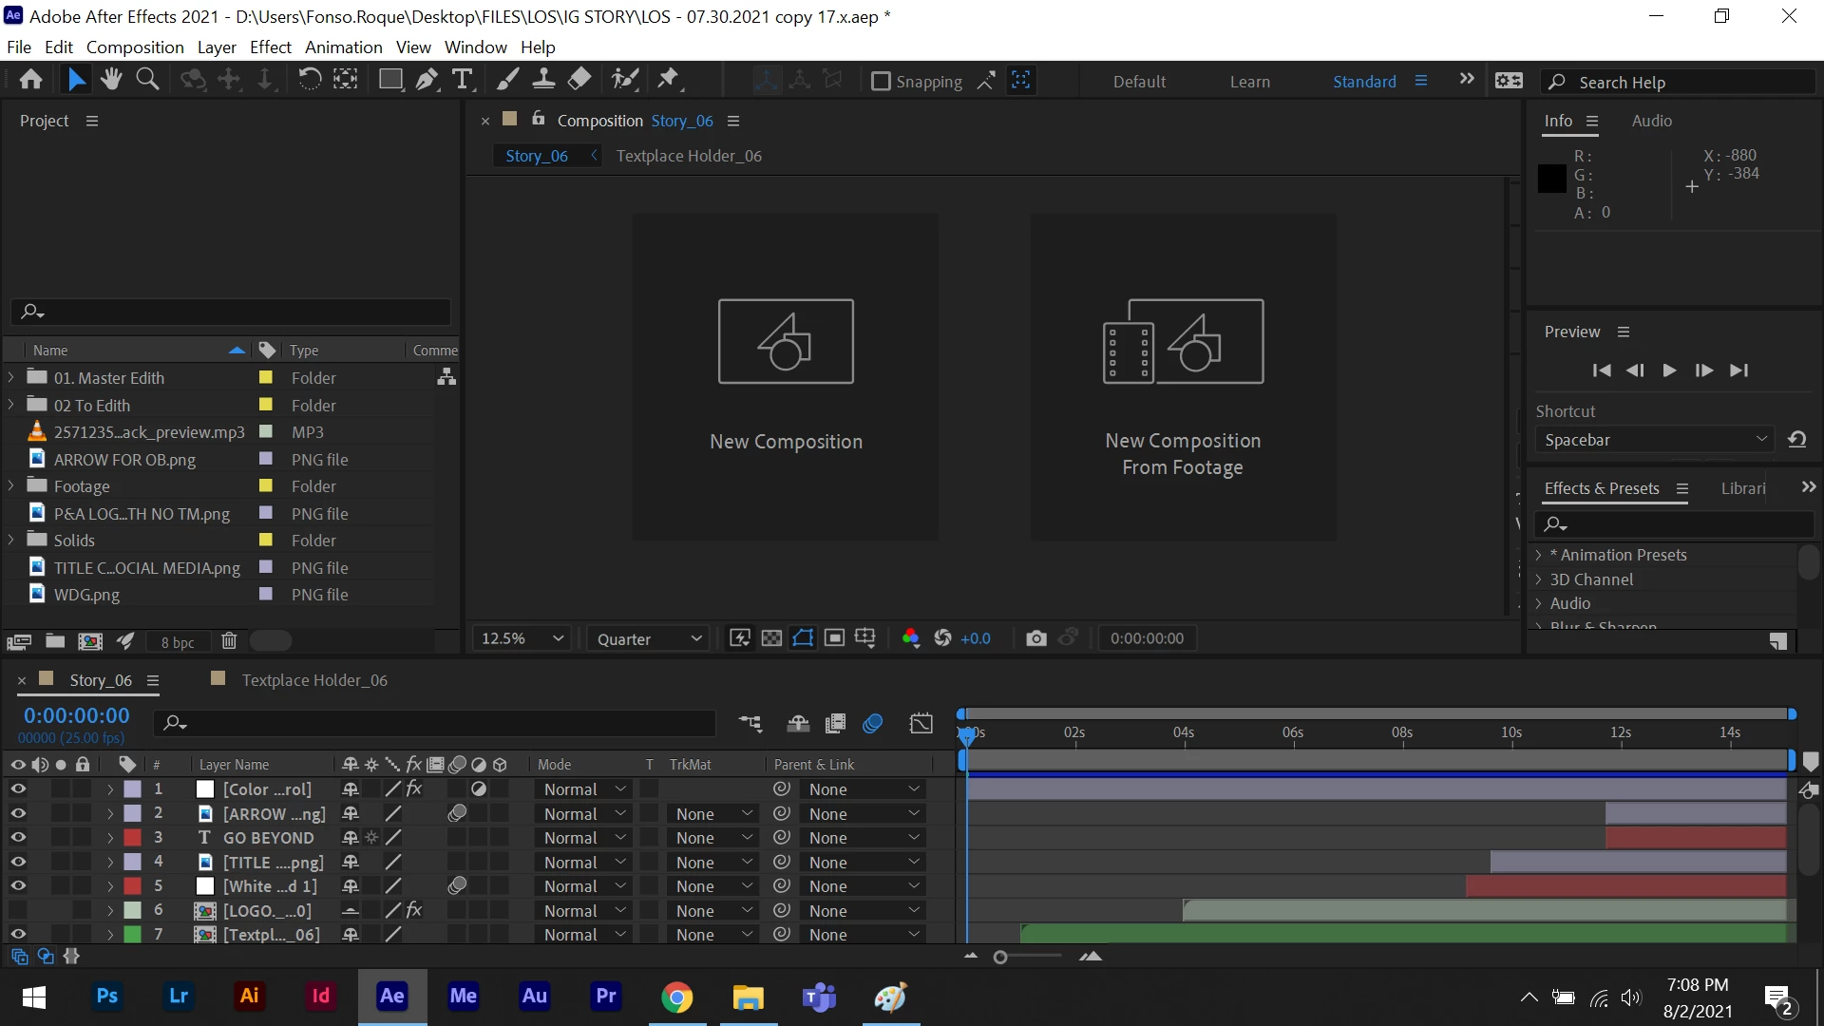Switch to the Learn workspace
This screenshot has width=1824, height=1026.
pos(1249,82)
